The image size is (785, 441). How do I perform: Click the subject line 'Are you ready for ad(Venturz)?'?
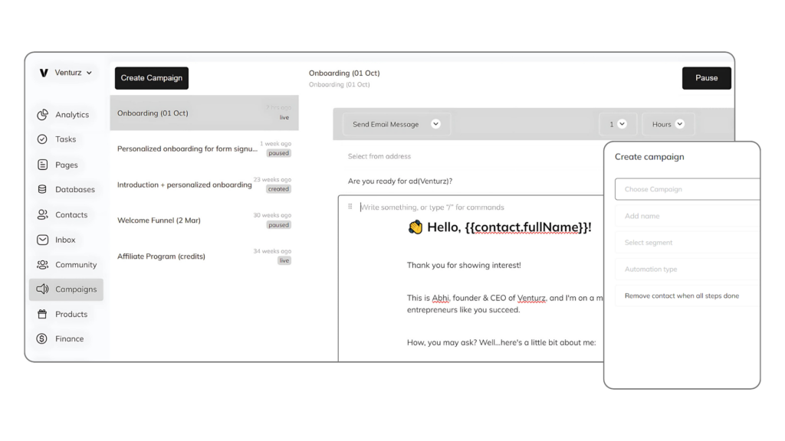click(400, 181)
